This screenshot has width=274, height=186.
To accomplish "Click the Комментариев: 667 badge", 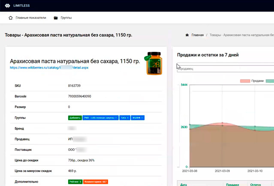I will 96,182.
